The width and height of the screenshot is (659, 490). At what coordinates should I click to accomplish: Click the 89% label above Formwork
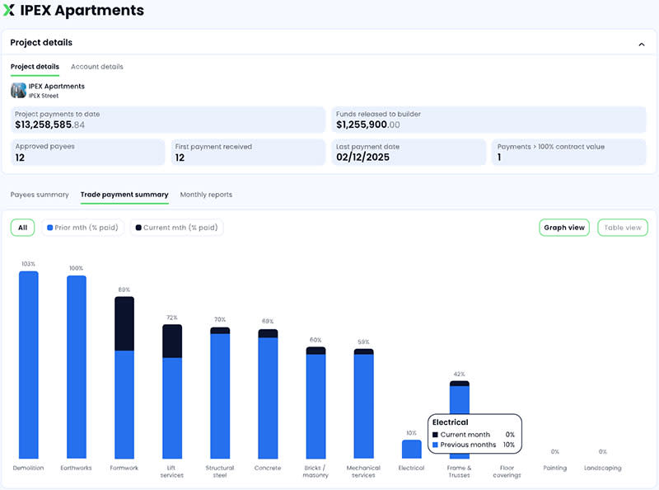[x=124, y=290]
